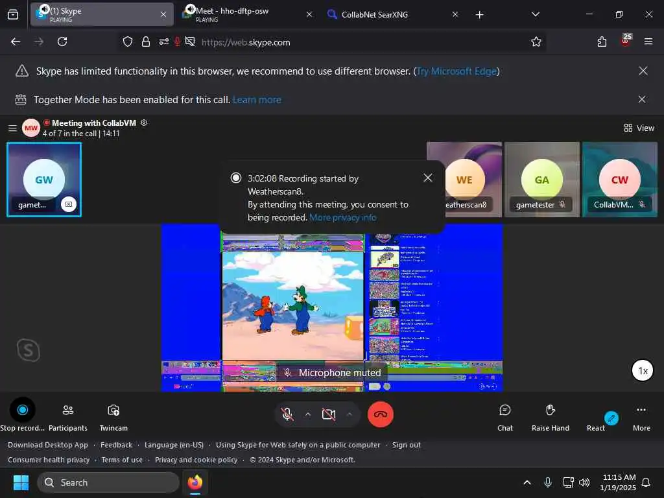View site security padlock info
Screen dimensions: 664x498
click(146, 41)
